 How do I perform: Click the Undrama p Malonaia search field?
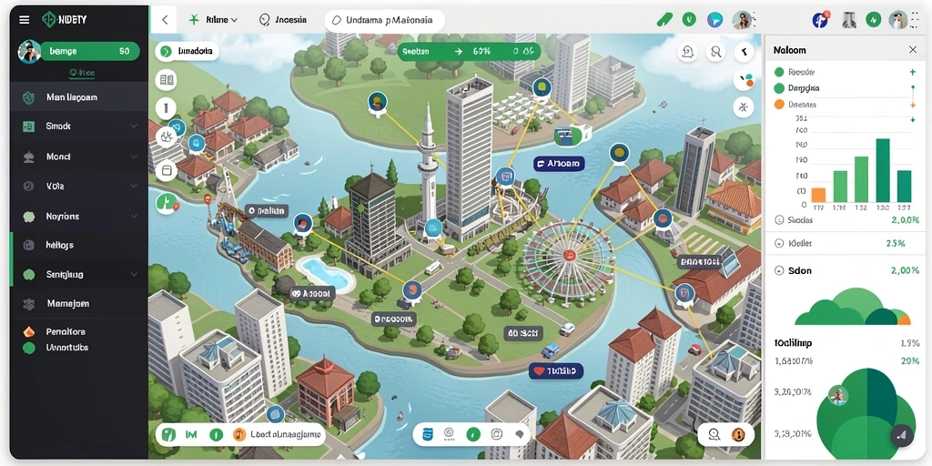[385, 20]
